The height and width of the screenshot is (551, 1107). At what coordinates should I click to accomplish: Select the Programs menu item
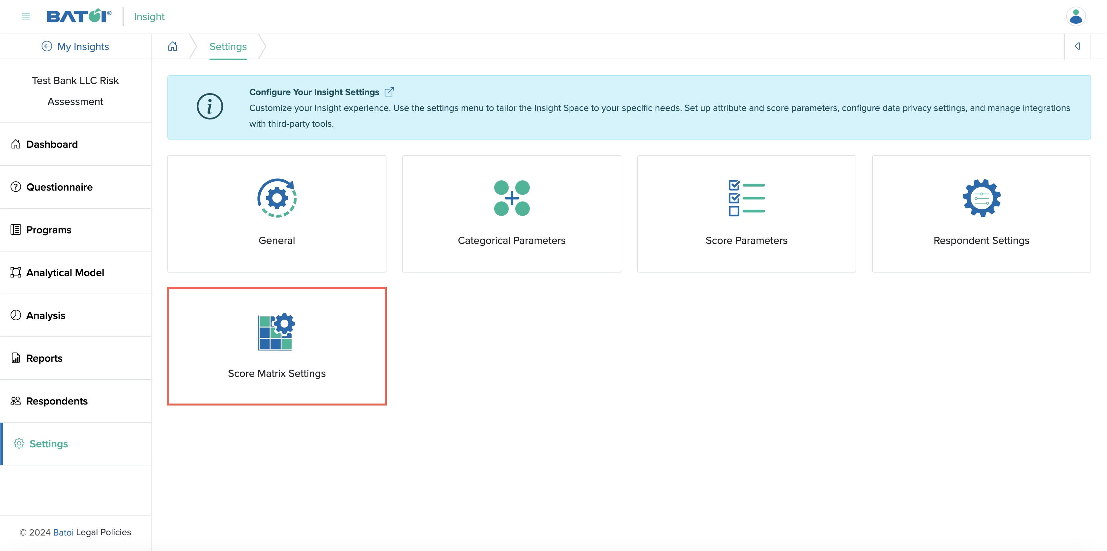pos(49,229)
